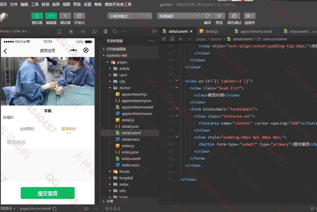Expand the 打开的编辑器 section
This screenshot has width=317, height=212.
[129, 49]
